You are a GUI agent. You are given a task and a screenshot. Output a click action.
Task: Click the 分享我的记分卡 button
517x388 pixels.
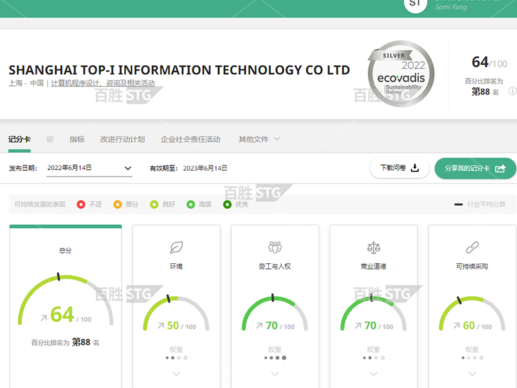pyautogui.click(x=475, y=168)
